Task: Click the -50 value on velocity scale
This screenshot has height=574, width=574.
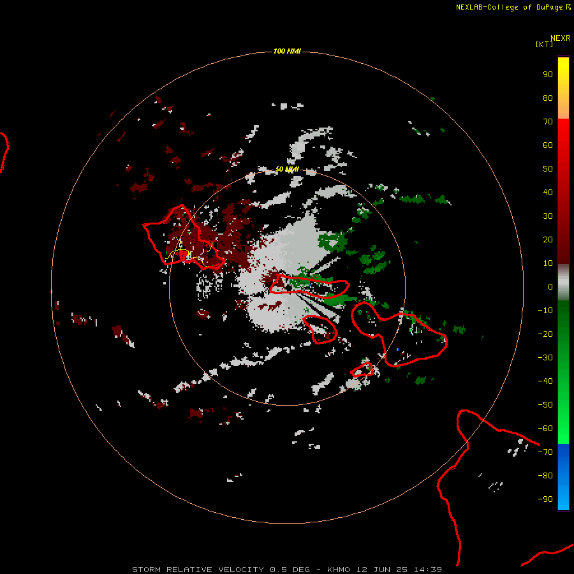Action: tap(545, 405)
